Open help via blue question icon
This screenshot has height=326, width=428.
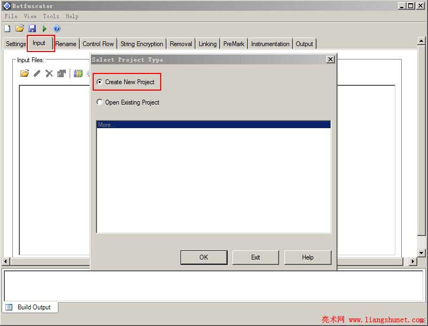(57, 28)
